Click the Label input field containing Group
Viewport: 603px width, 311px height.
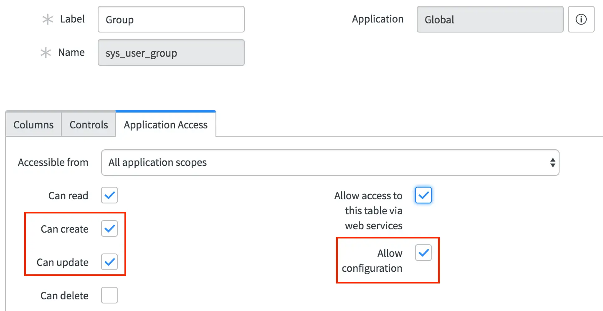coord(171,19)
